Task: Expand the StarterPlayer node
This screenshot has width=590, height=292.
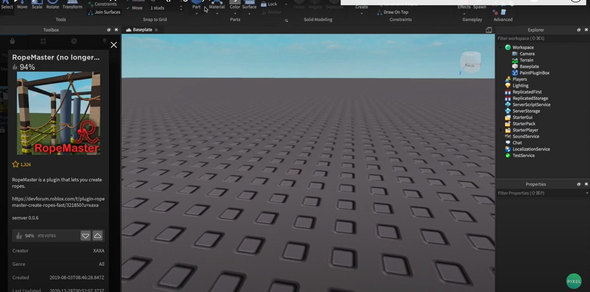Action: [500, 130]
